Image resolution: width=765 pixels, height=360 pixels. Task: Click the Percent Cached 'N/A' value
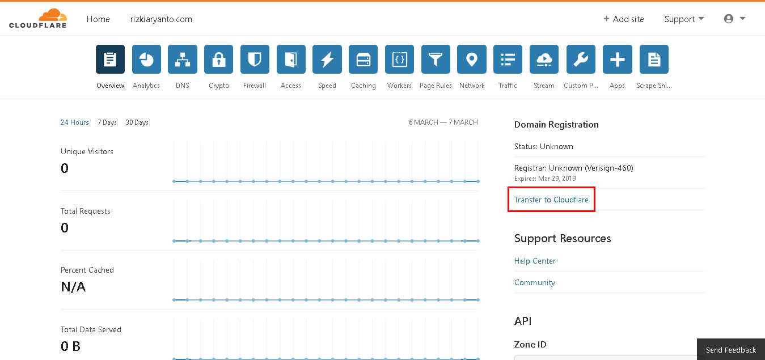pyautogui.click(x=73, y=287)
